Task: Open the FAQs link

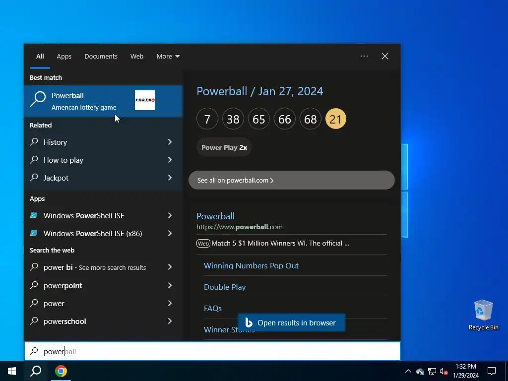Action: 212,309
